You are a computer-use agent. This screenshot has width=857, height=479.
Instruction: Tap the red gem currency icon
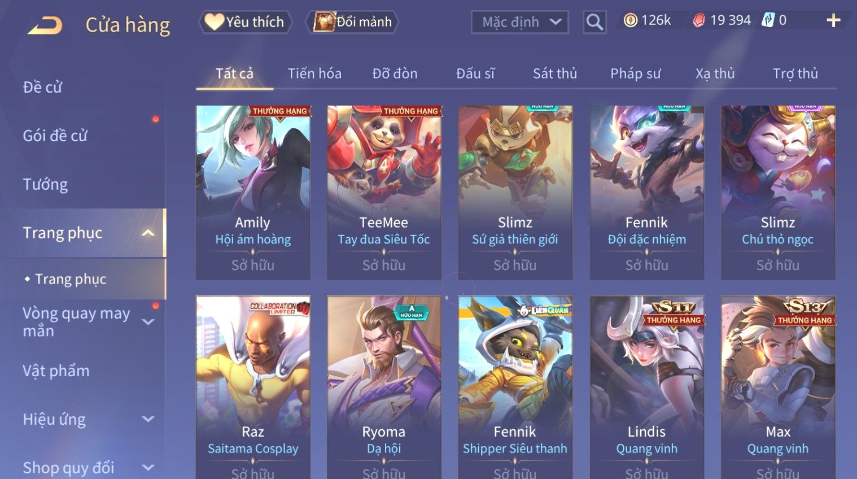point(699,21)
